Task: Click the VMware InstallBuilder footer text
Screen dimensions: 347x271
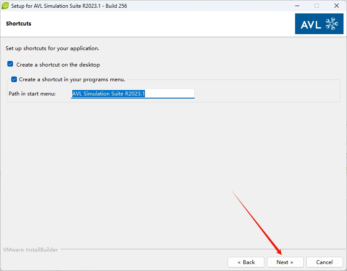Action: pos(30,250)
